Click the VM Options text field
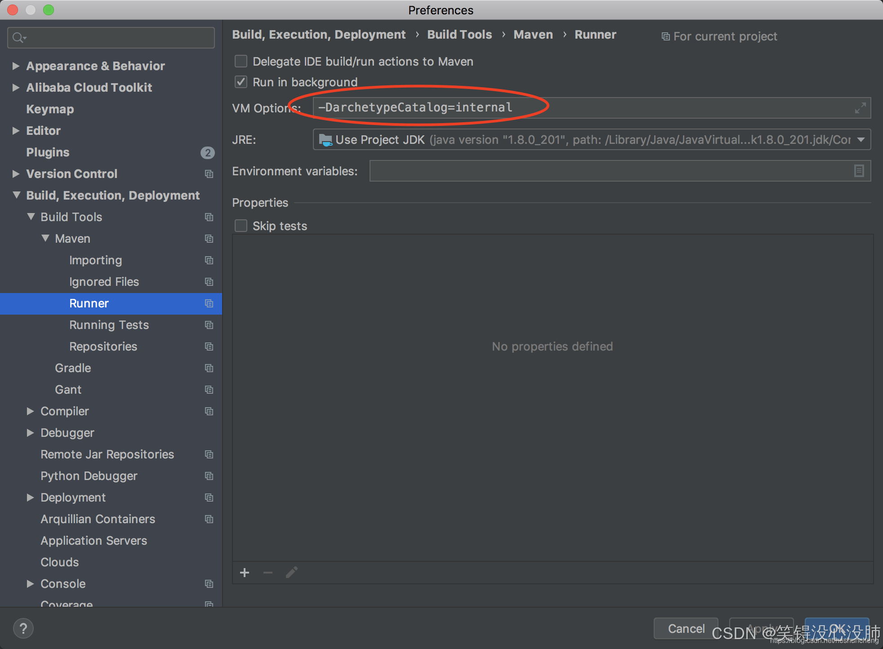The width and height of the screenshot is (883, 649). [592, 108]
